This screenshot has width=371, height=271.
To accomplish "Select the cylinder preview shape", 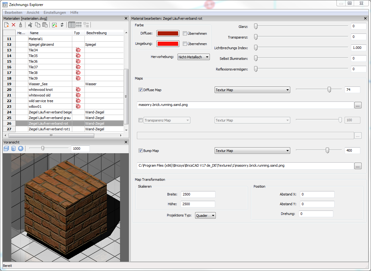I will (x=14, y=149).
